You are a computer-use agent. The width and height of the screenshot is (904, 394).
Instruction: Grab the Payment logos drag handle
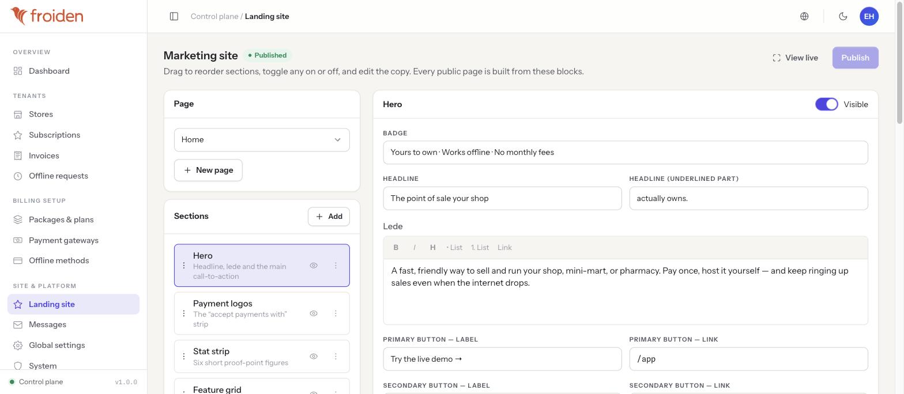[184, 313]
